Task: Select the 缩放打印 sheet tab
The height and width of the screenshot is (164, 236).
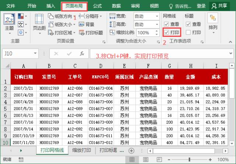Action: coord(81,150)
